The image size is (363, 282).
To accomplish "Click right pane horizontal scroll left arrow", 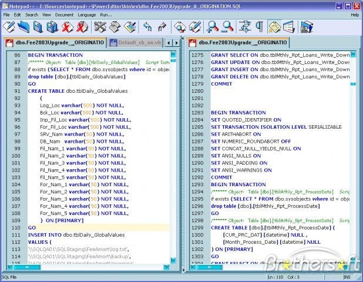I will (x=193, y=267).
